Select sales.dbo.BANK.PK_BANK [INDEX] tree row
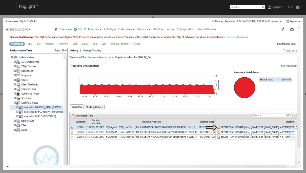The height and width of the screenshot is (173, 306). (36, 107)
